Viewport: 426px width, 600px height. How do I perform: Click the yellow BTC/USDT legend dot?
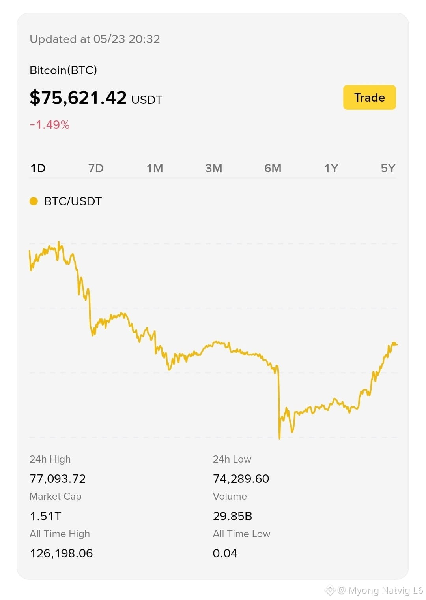tap(34, 201)
